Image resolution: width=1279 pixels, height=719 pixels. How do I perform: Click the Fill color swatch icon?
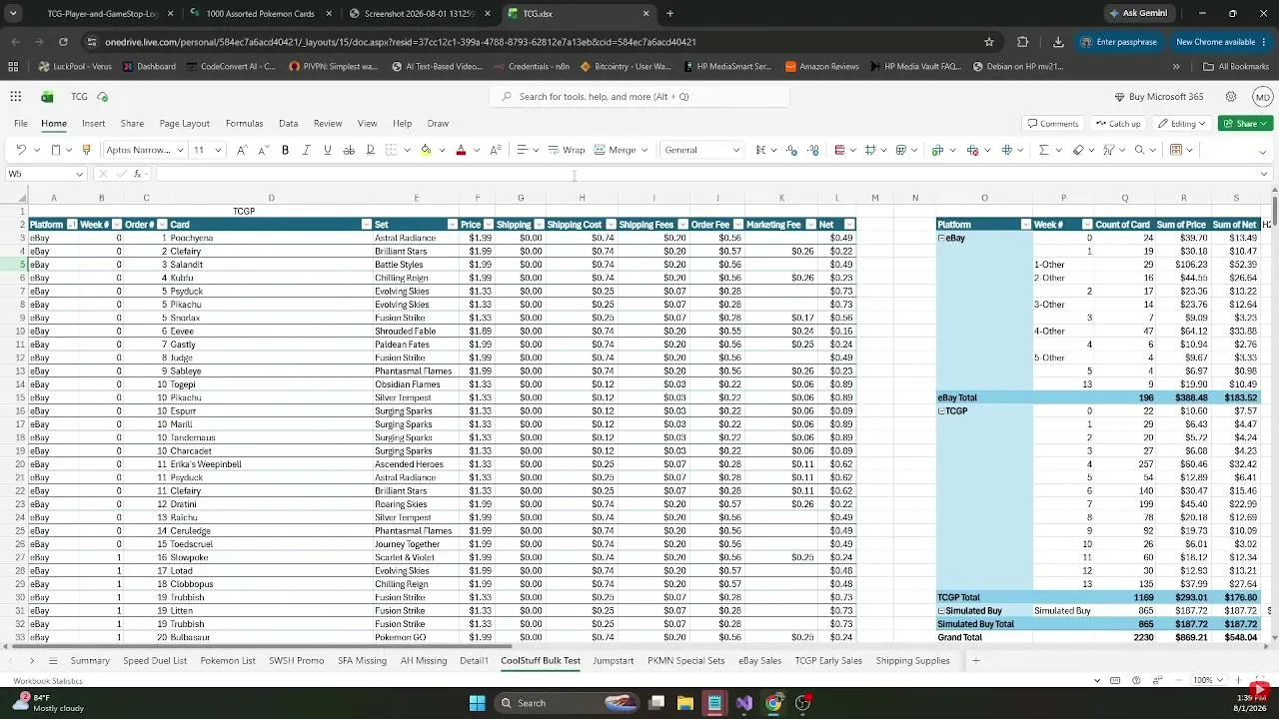point(426,150)
